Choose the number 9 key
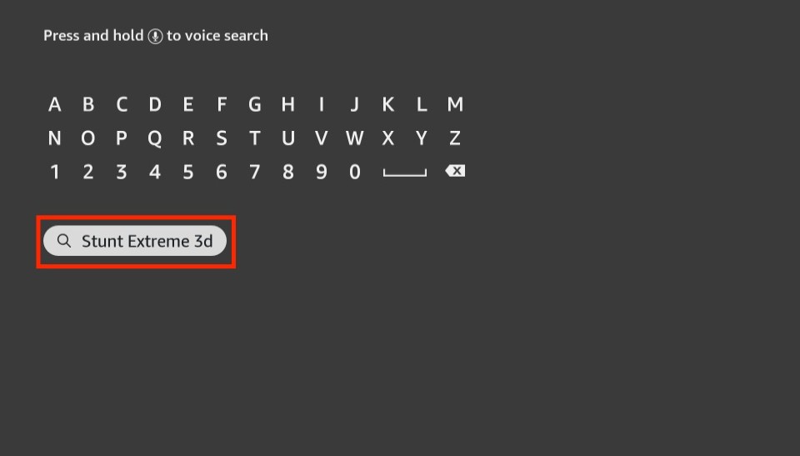The image size is (800, 456). (322, 172)
